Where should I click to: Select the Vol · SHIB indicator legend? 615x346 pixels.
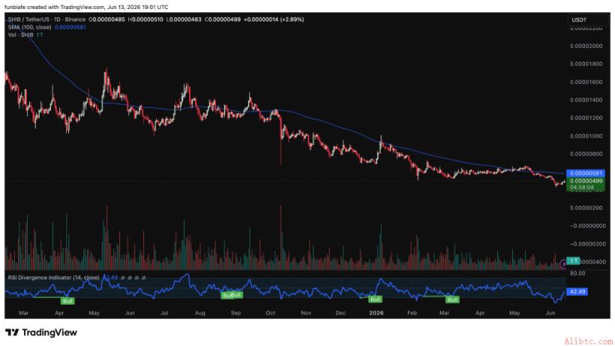(x=21, y=35)
